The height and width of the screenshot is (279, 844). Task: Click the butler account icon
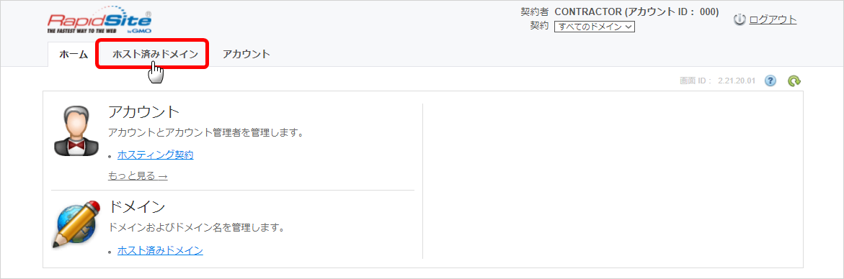pyautogui.click(x=76, y=130)
